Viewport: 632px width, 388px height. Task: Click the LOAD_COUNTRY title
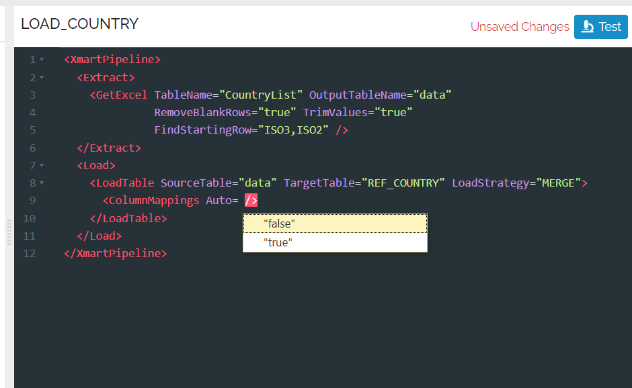(79, 23)
